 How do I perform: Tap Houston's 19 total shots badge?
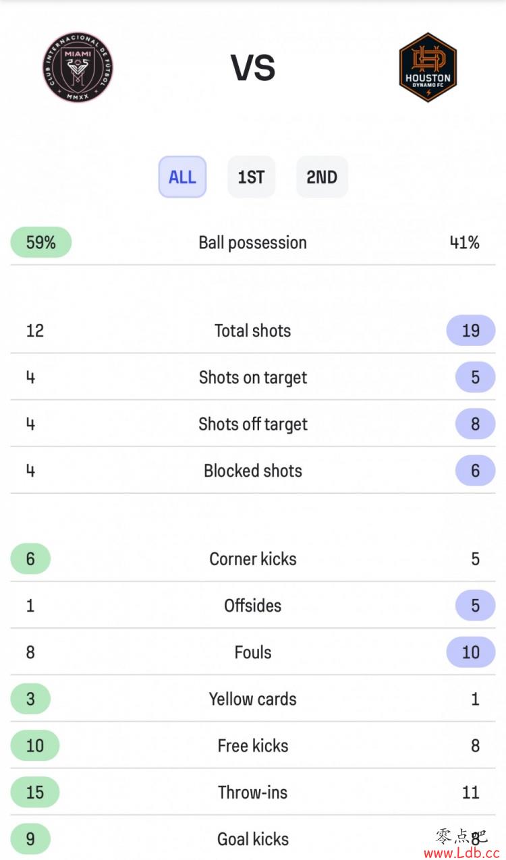tap(471, 330)
